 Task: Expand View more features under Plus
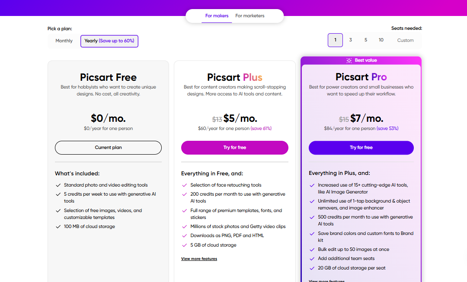point(199,259)
